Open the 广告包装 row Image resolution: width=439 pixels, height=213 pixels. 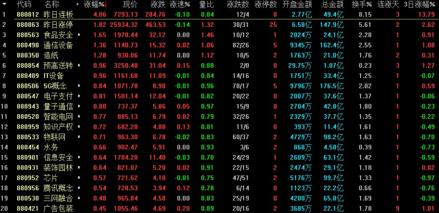(x=220, y=208)
